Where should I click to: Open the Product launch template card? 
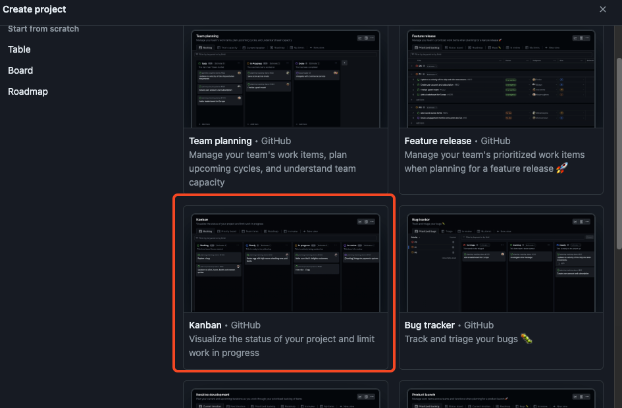[501, 395]
